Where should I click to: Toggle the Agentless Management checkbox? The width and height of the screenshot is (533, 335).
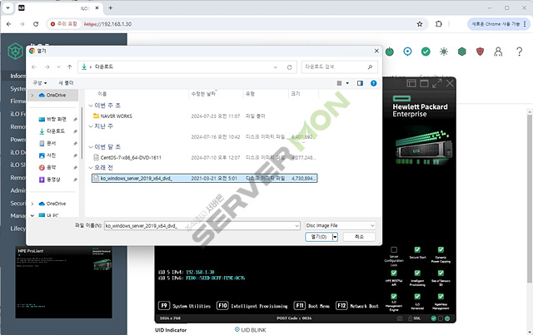pyautogui.click(x=441, y=297)
